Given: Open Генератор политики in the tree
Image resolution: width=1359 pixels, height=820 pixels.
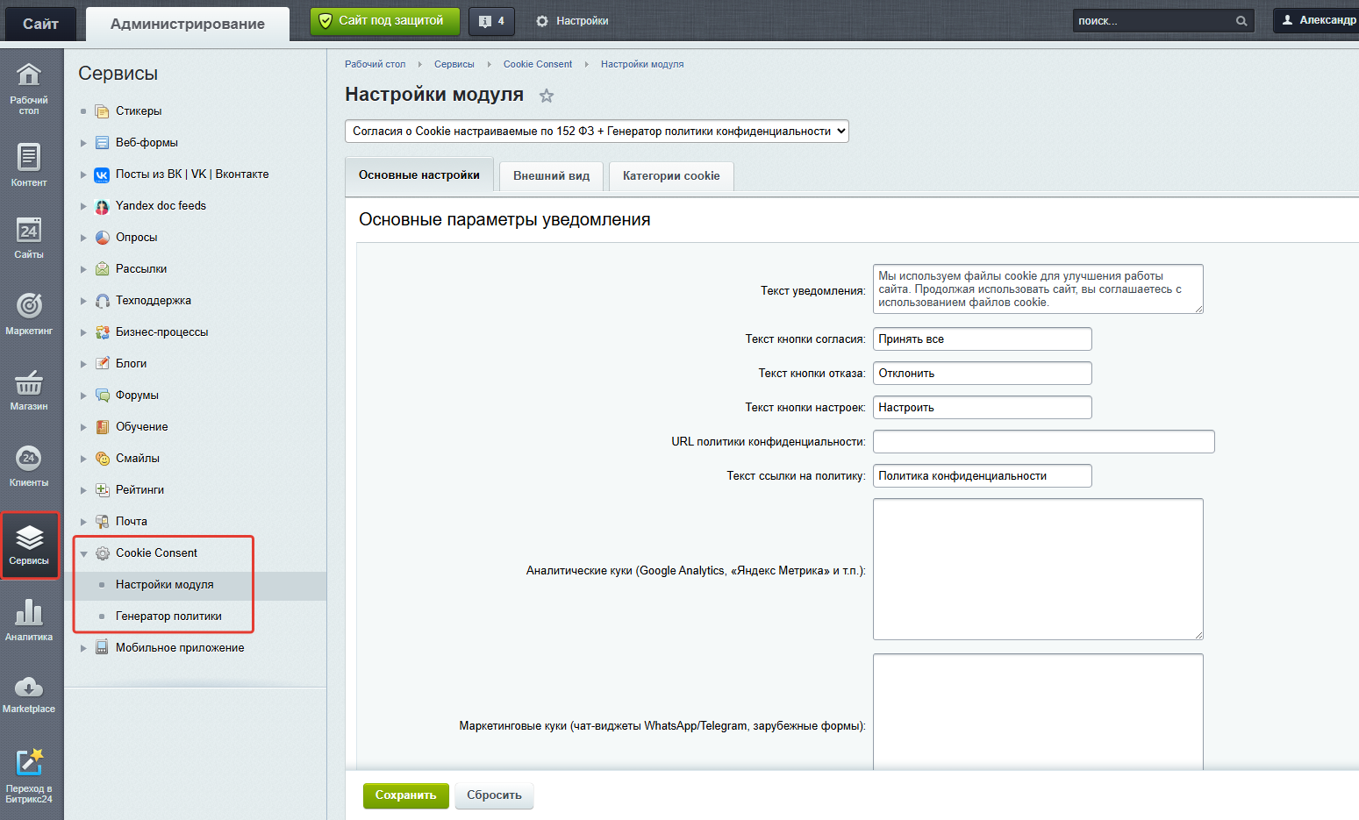Looking at the screenshot, I should 168,617.
